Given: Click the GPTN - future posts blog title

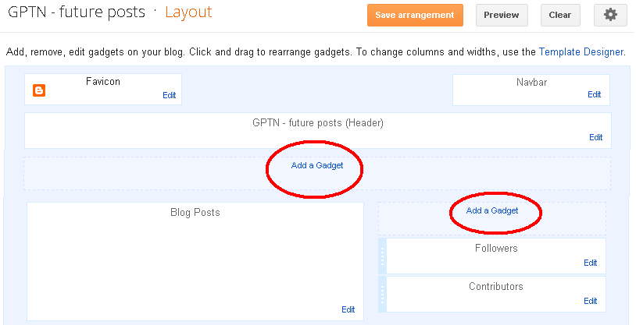Looking at the screenshot, I should tap(77, 12).
